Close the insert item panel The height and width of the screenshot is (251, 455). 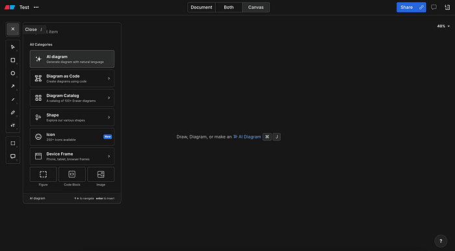click(13, 29)
